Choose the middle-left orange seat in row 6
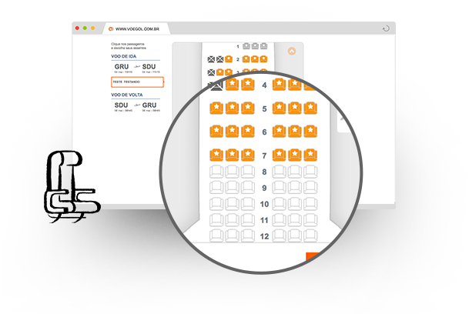 click(232, 132)
